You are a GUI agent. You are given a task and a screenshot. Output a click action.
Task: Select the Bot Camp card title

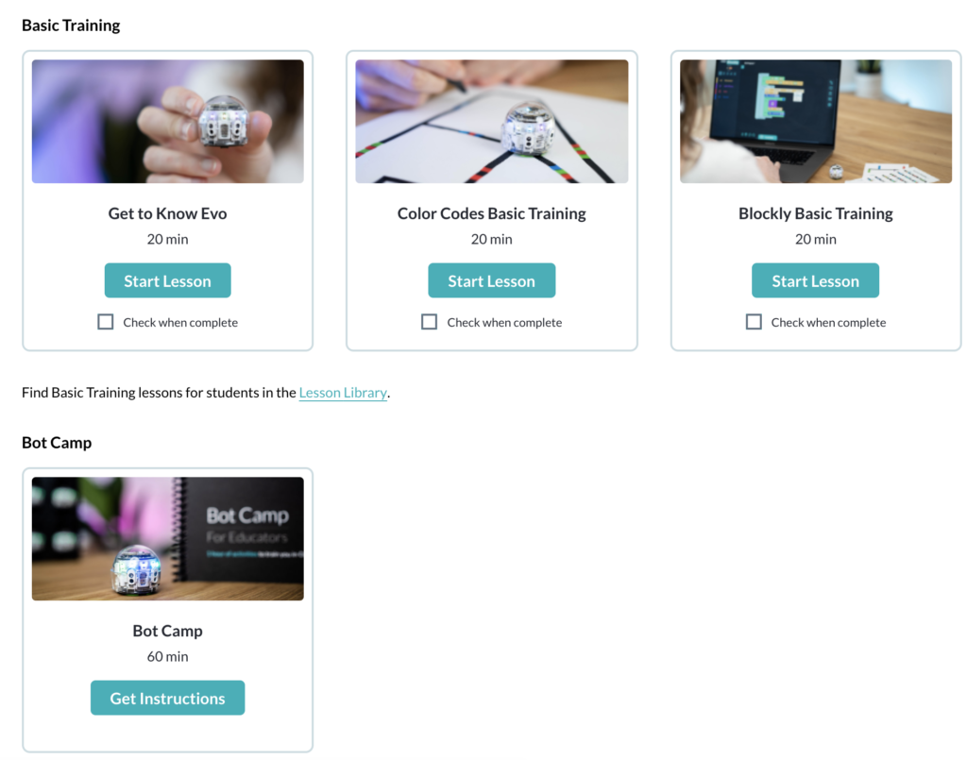168,631
